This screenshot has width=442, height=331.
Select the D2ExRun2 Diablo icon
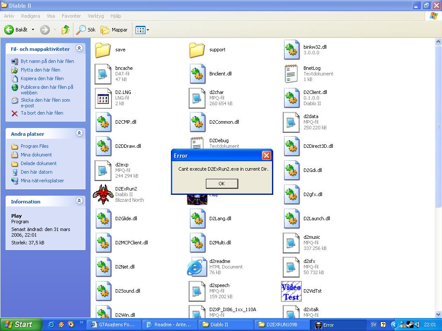pos(103,194)
